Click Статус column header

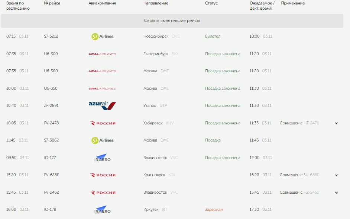coord(211,3)
